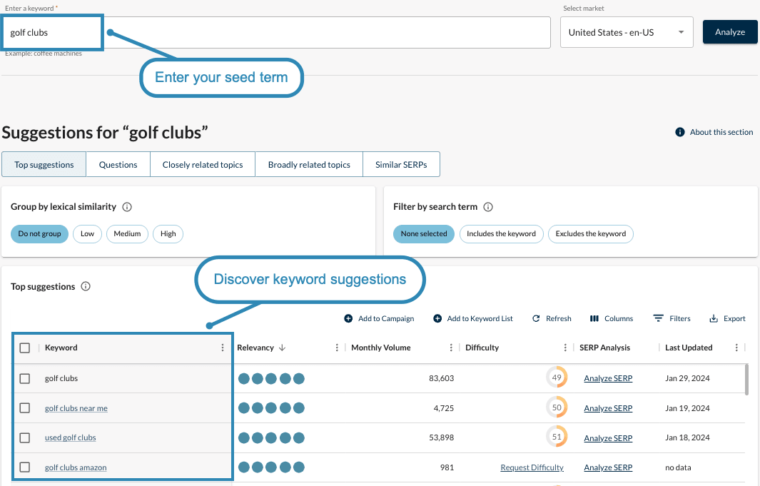Enable the 'Includes the keyword' filter pill
The height and width of the screenshot is (486, 760).
501,233
